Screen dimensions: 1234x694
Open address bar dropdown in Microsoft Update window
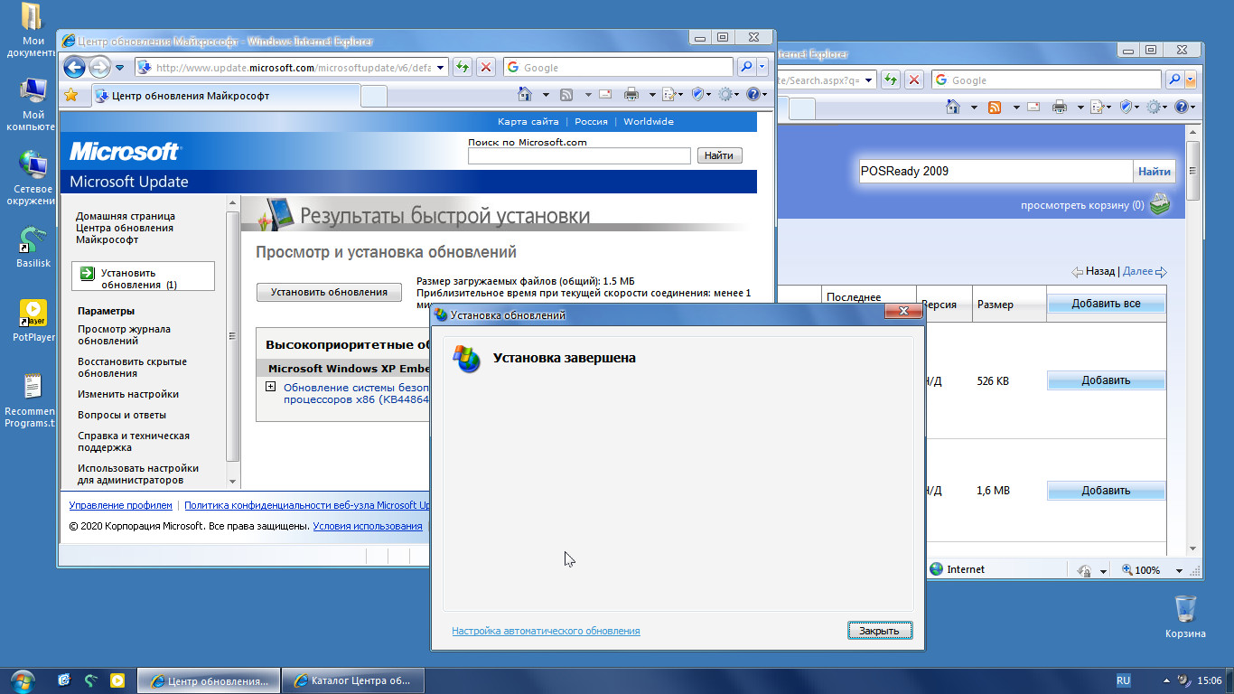coord(442,68)
